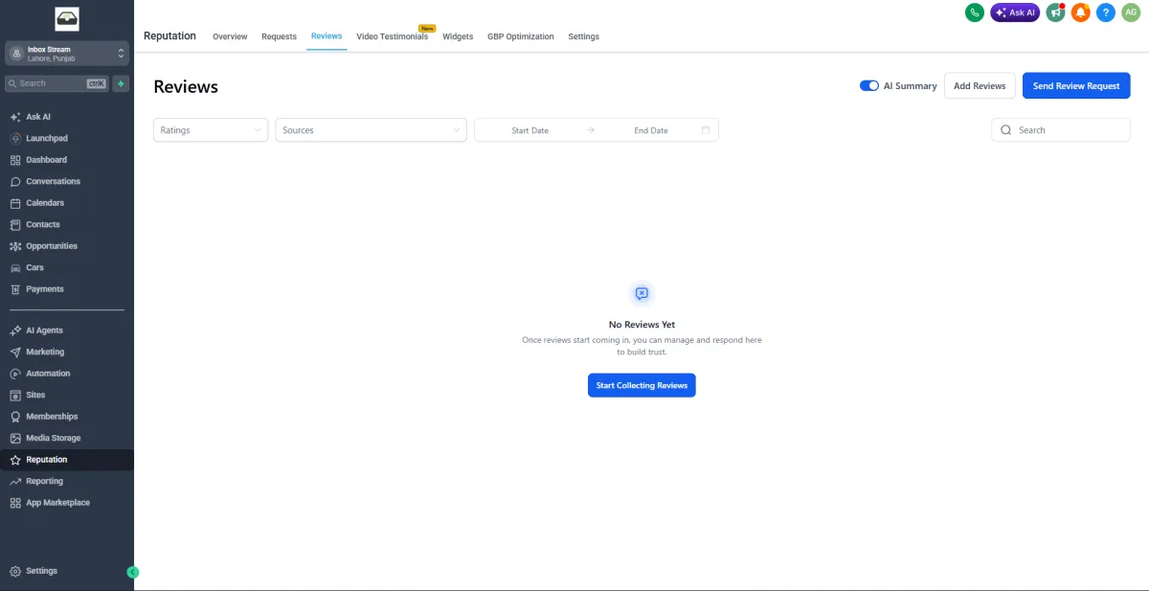Expand the Ratings dropdown
The height and width of the screenshot is (591, 1149).
[211, 130]
